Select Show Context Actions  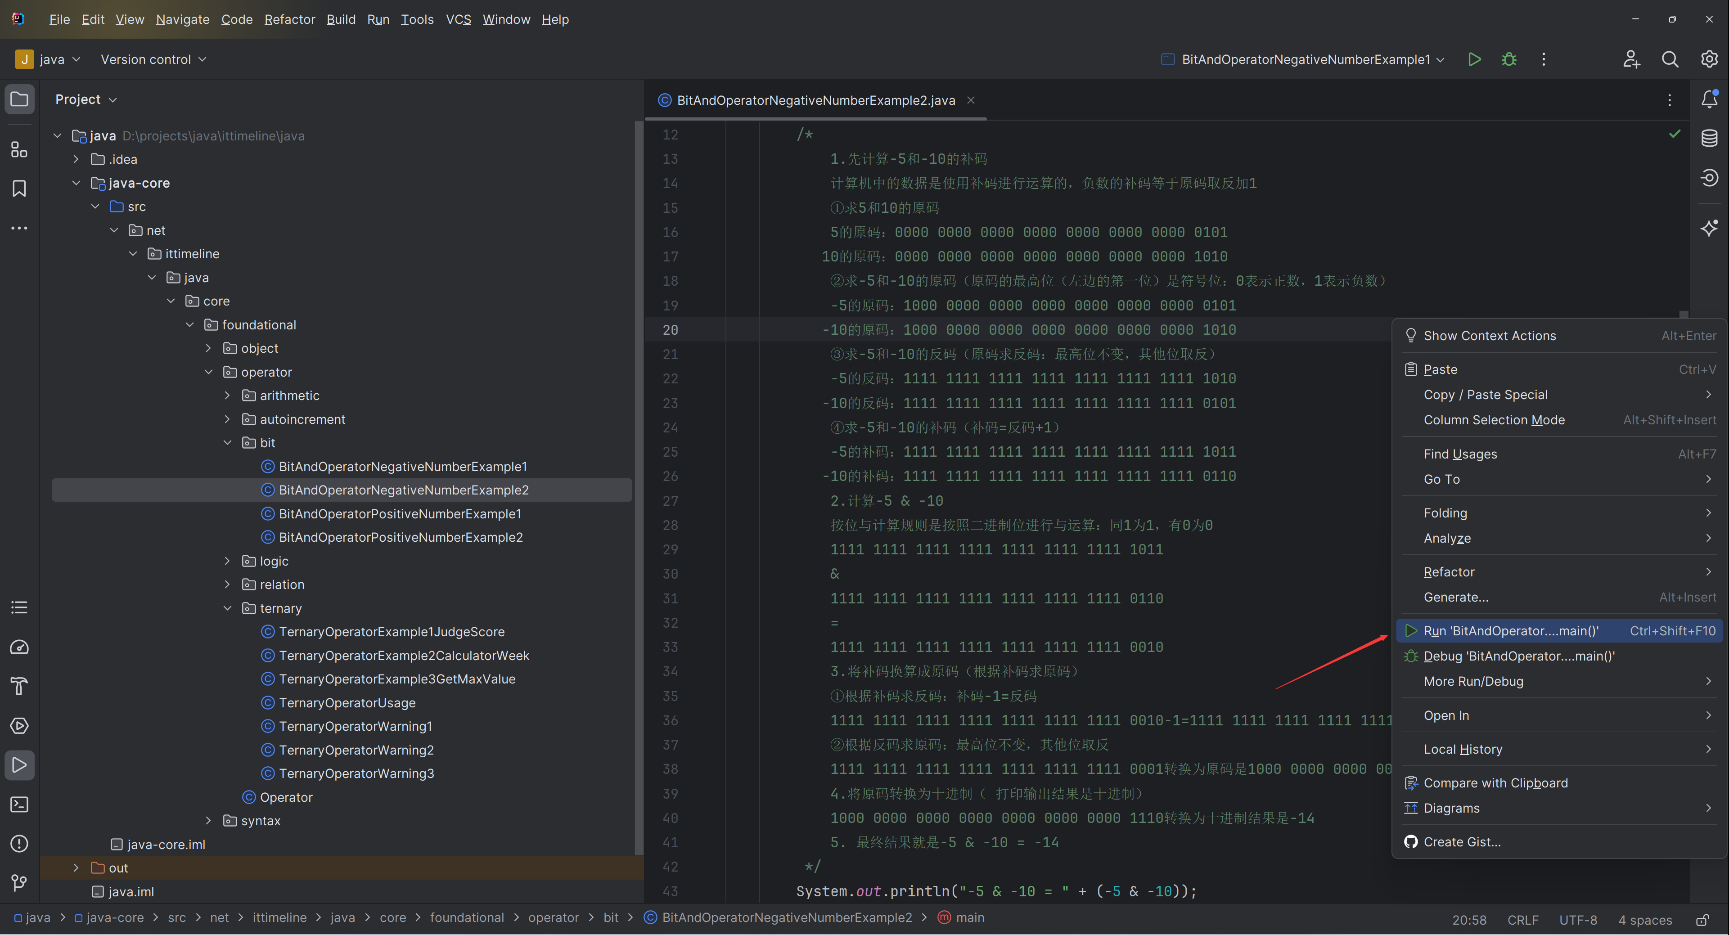click(1559, 336)
